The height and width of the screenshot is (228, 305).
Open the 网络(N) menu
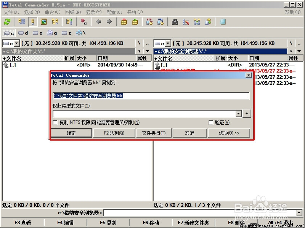coord(73,12)
